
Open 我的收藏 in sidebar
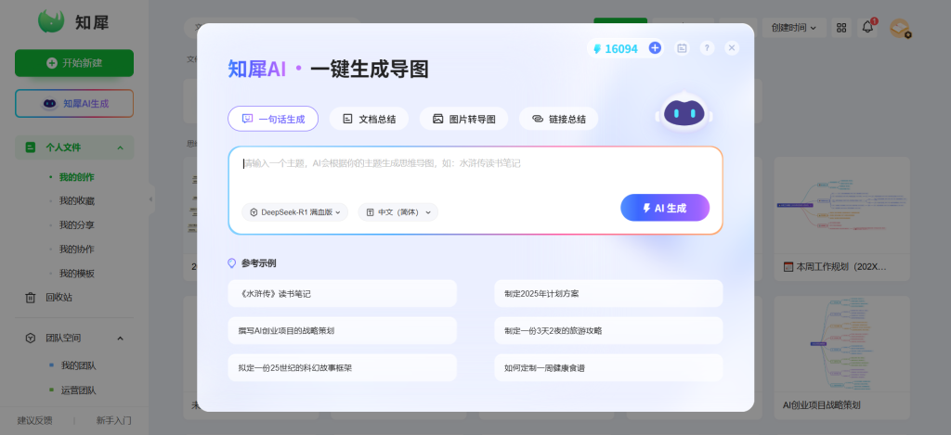point(76,201)
